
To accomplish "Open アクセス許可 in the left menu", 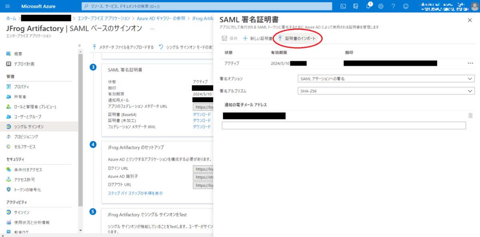I will coord(24,180).
